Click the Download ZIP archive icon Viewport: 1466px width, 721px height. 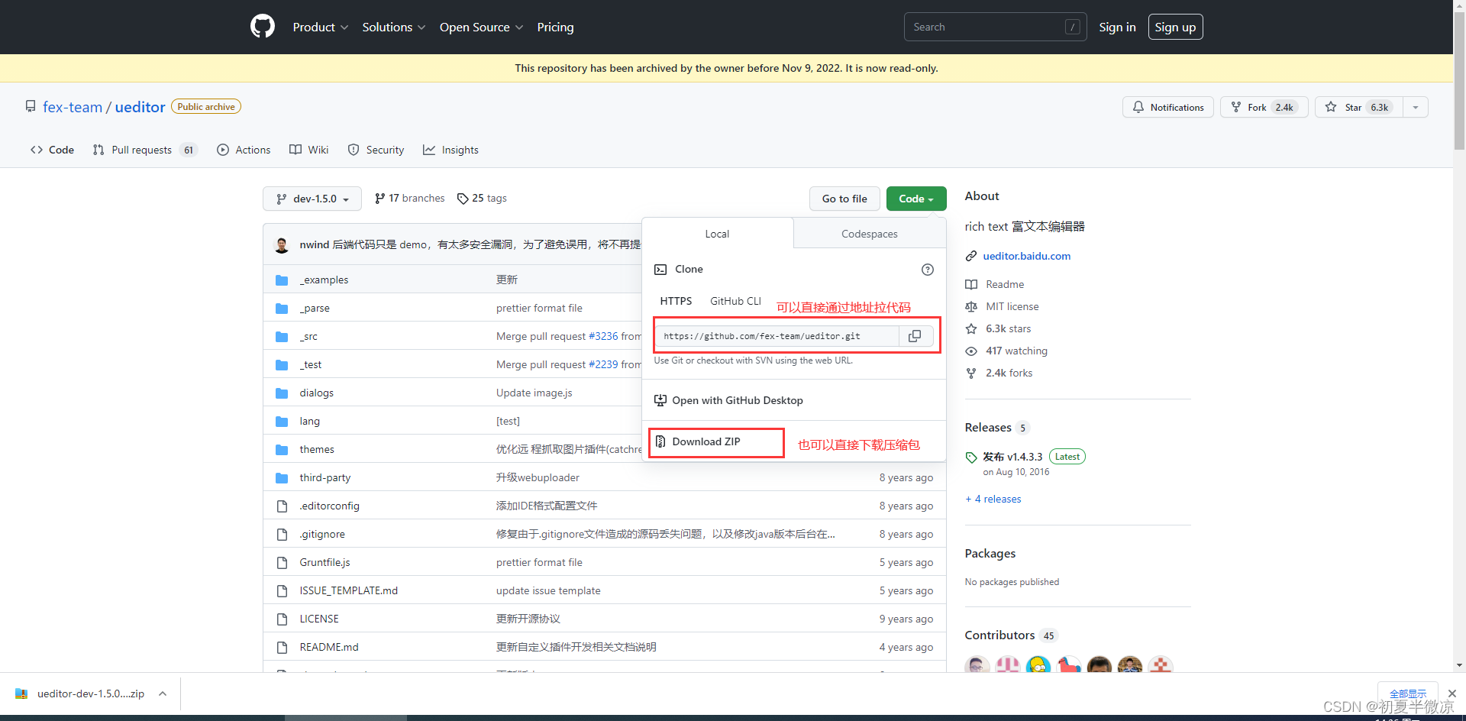point(660,441)
